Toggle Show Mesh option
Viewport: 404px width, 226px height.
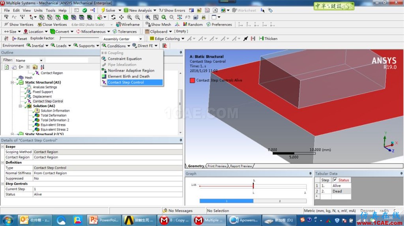[x=158, y=24]
